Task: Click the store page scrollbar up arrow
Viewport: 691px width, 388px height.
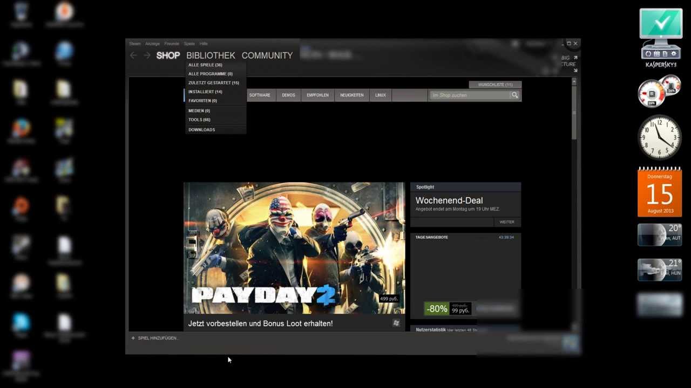Action: (x=574, y=81)
